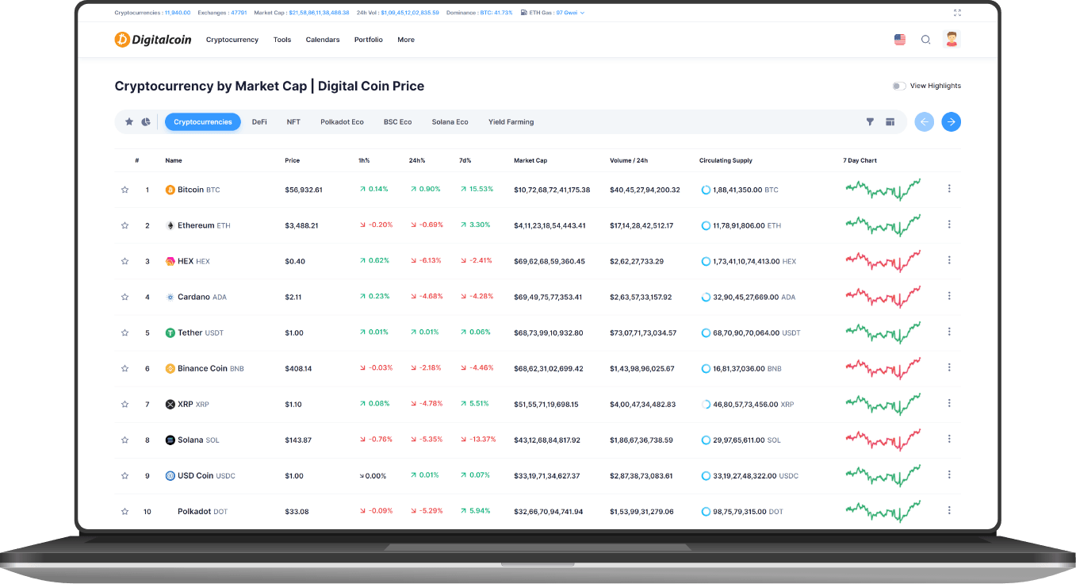Screen dimensions: 1076x584
Task: Open more options for HEX row
Action: [x=949, y=260]
